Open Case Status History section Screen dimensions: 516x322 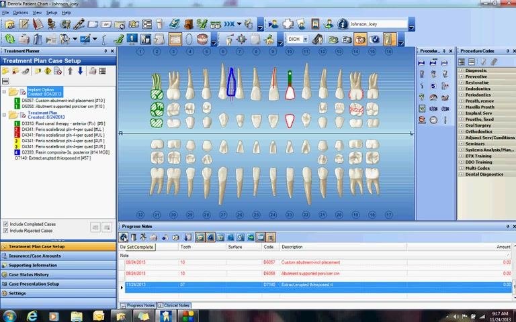(x=58, y=274)
